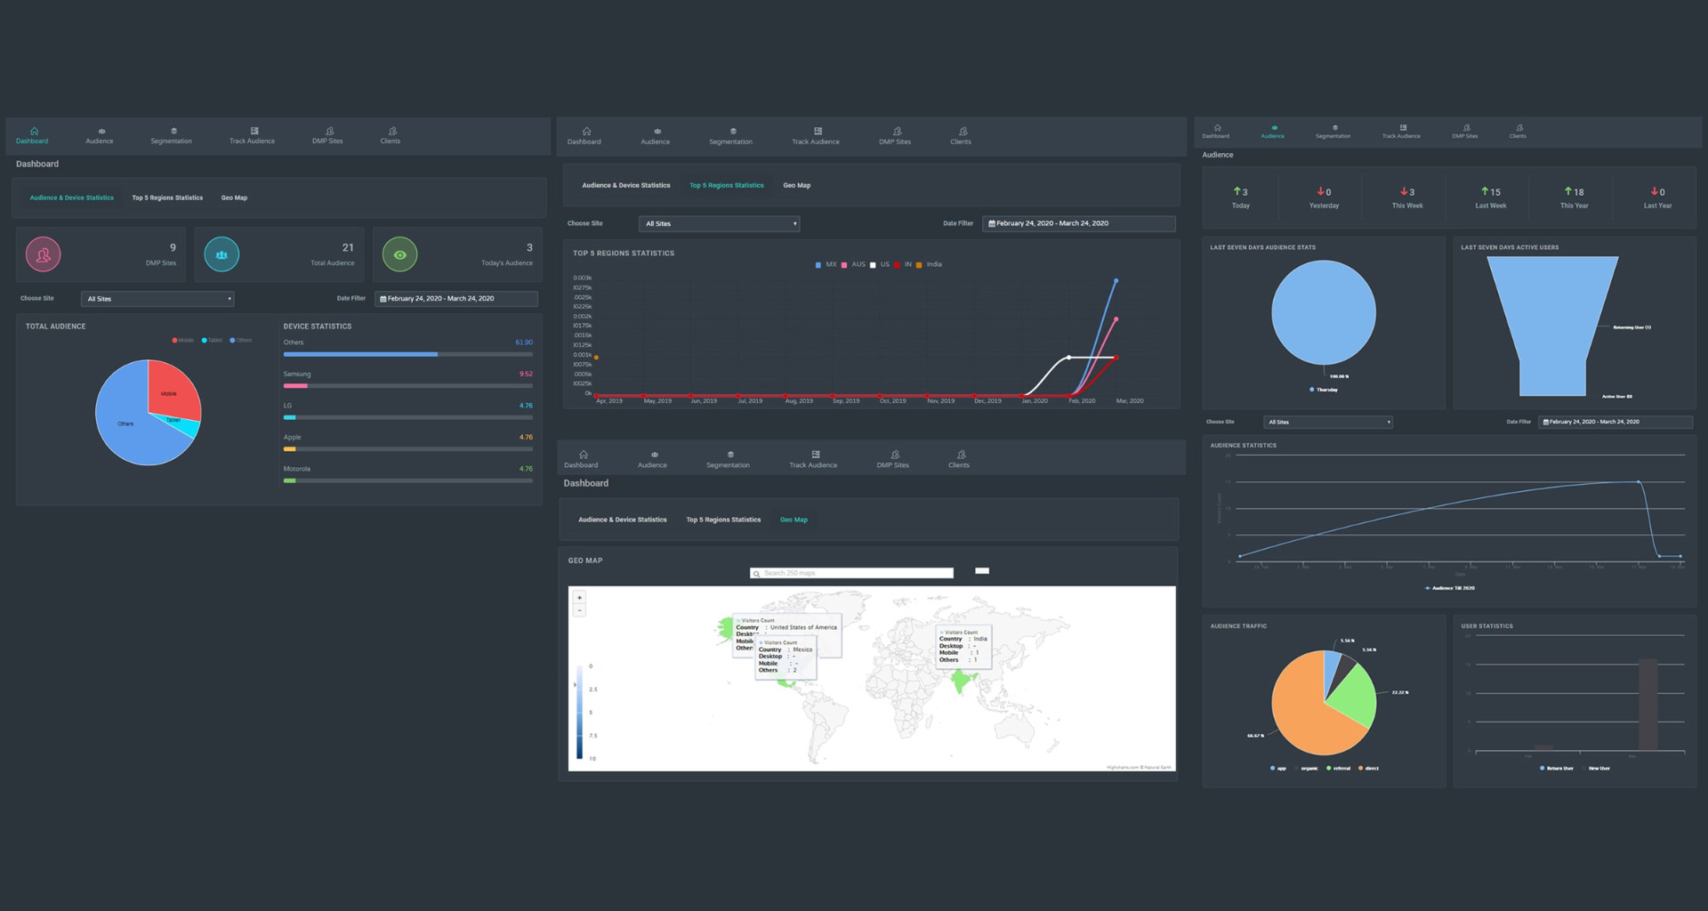Click the teal Total Audience group icon

click(222, 254)
